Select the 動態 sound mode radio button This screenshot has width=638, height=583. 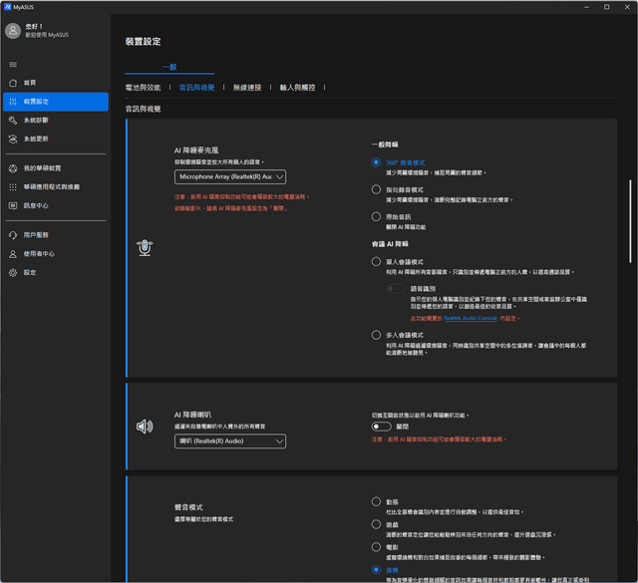(x=376, y=501)
